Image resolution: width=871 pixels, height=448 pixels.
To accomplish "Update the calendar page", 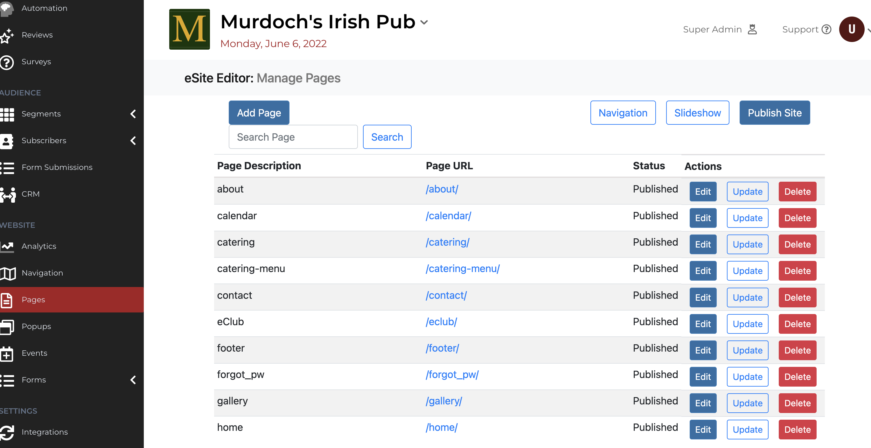I will click(x=748, y=218).
